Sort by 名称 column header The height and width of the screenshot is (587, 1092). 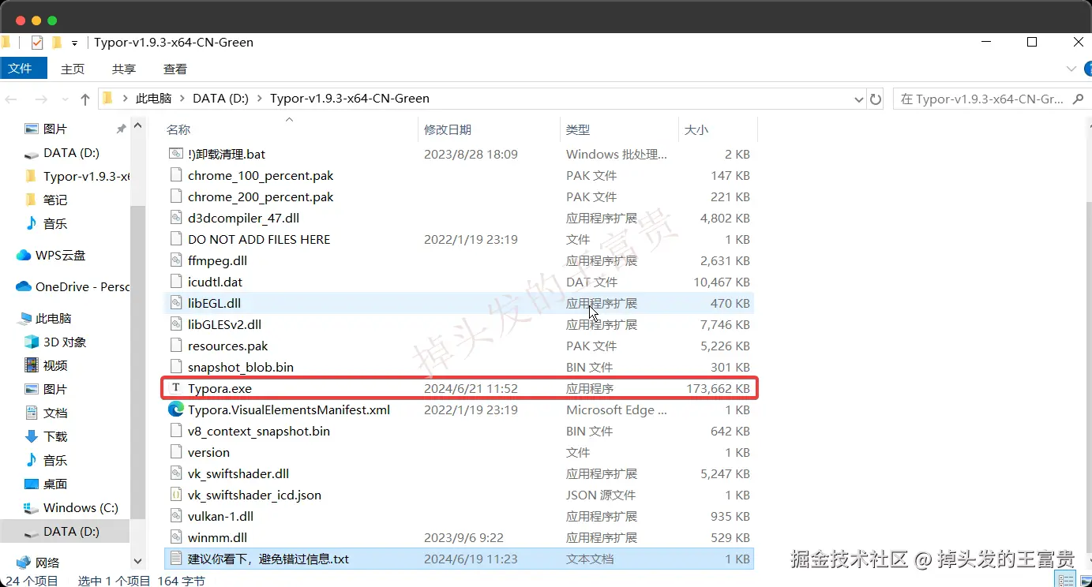[178, 129]
